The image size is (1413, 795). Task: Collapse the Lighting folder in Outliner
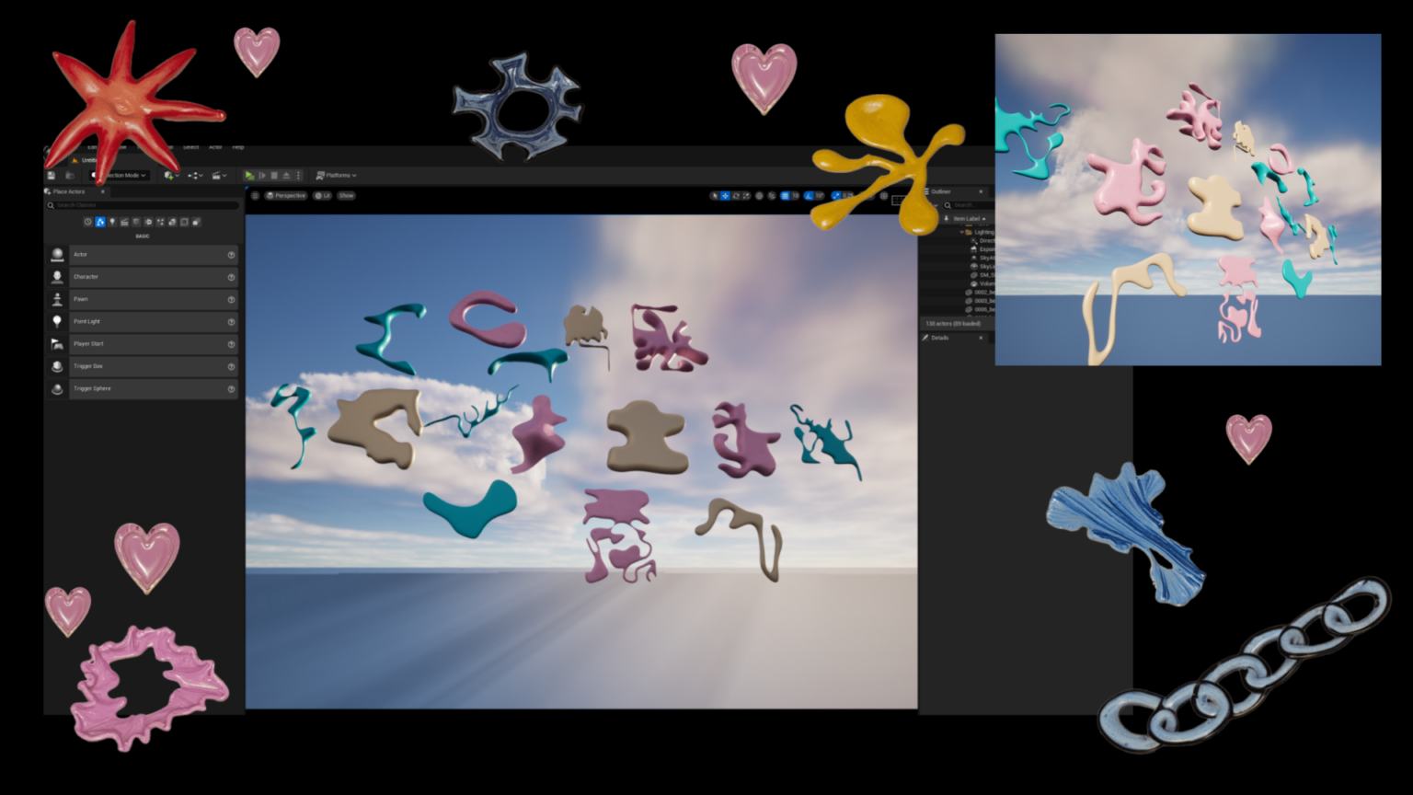[x=962, y=232]
